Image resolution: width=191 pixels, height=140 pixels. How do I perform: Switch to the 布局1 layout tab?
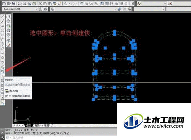tap(37, 126)
